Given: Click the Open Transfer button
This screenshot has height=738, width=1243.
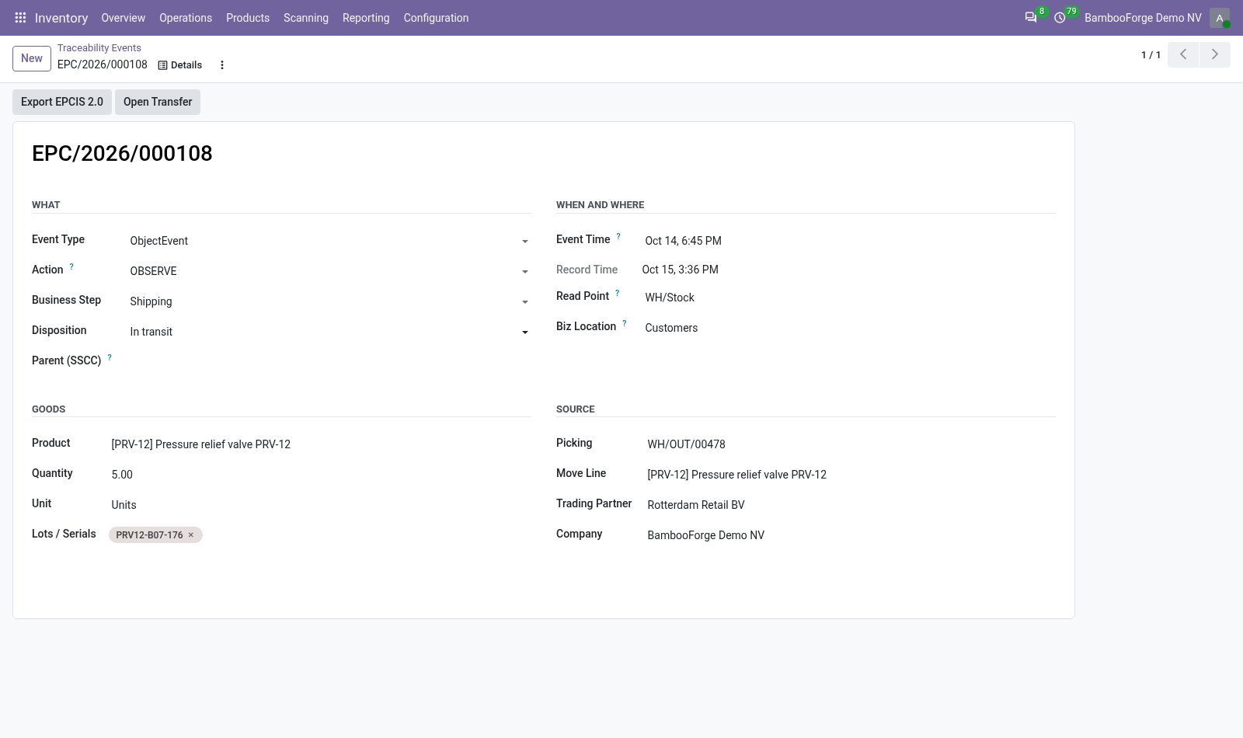Looking at the screenshot, I should 158,102.
